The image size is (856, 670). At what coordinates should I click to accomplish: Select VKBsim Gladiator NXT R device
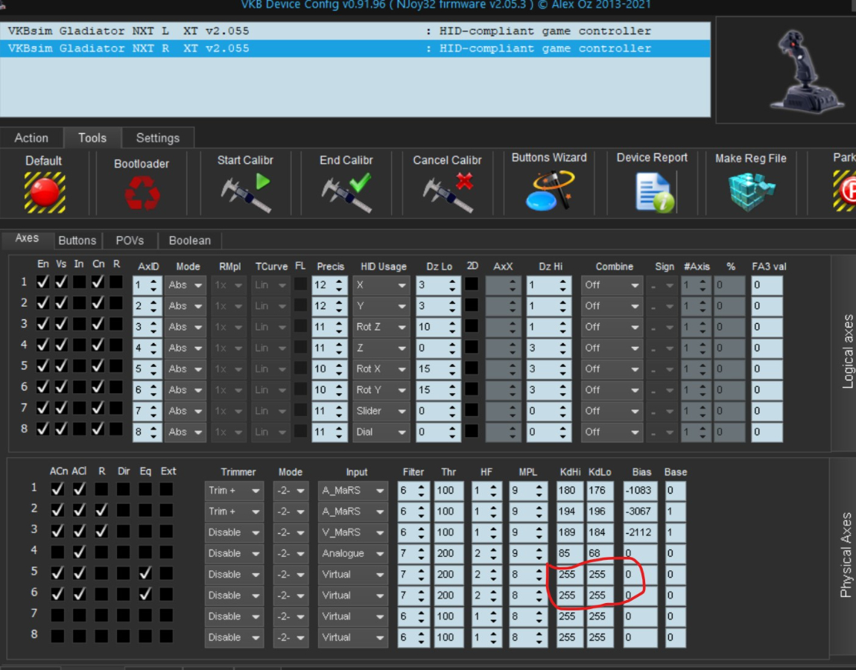point(355,48)
